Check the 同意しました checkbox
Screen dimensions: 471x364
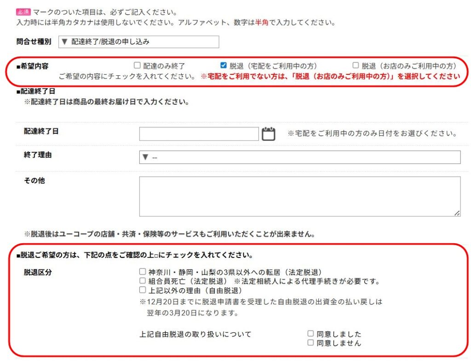[311, 333]
